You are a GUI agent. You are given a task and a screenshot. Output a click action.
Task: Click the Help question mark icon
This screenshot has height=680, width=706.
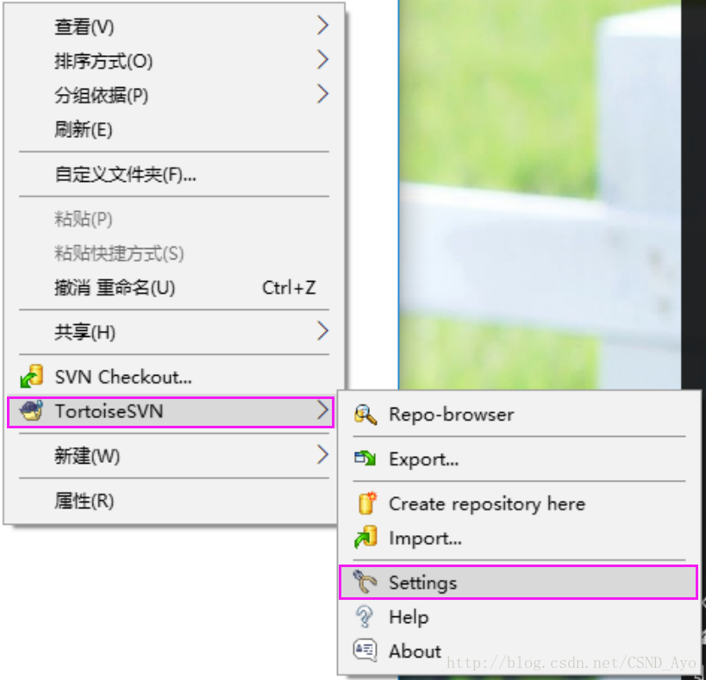click(x=365, y=616)
